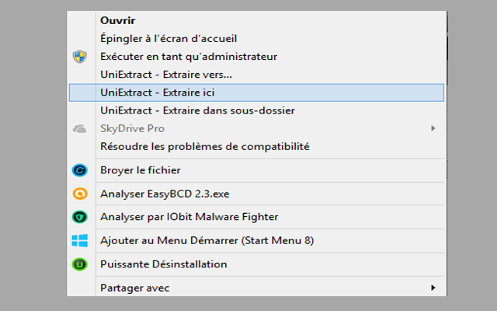Select Ouvrir from the context menu
497x311 pixels.
point(116,19)
